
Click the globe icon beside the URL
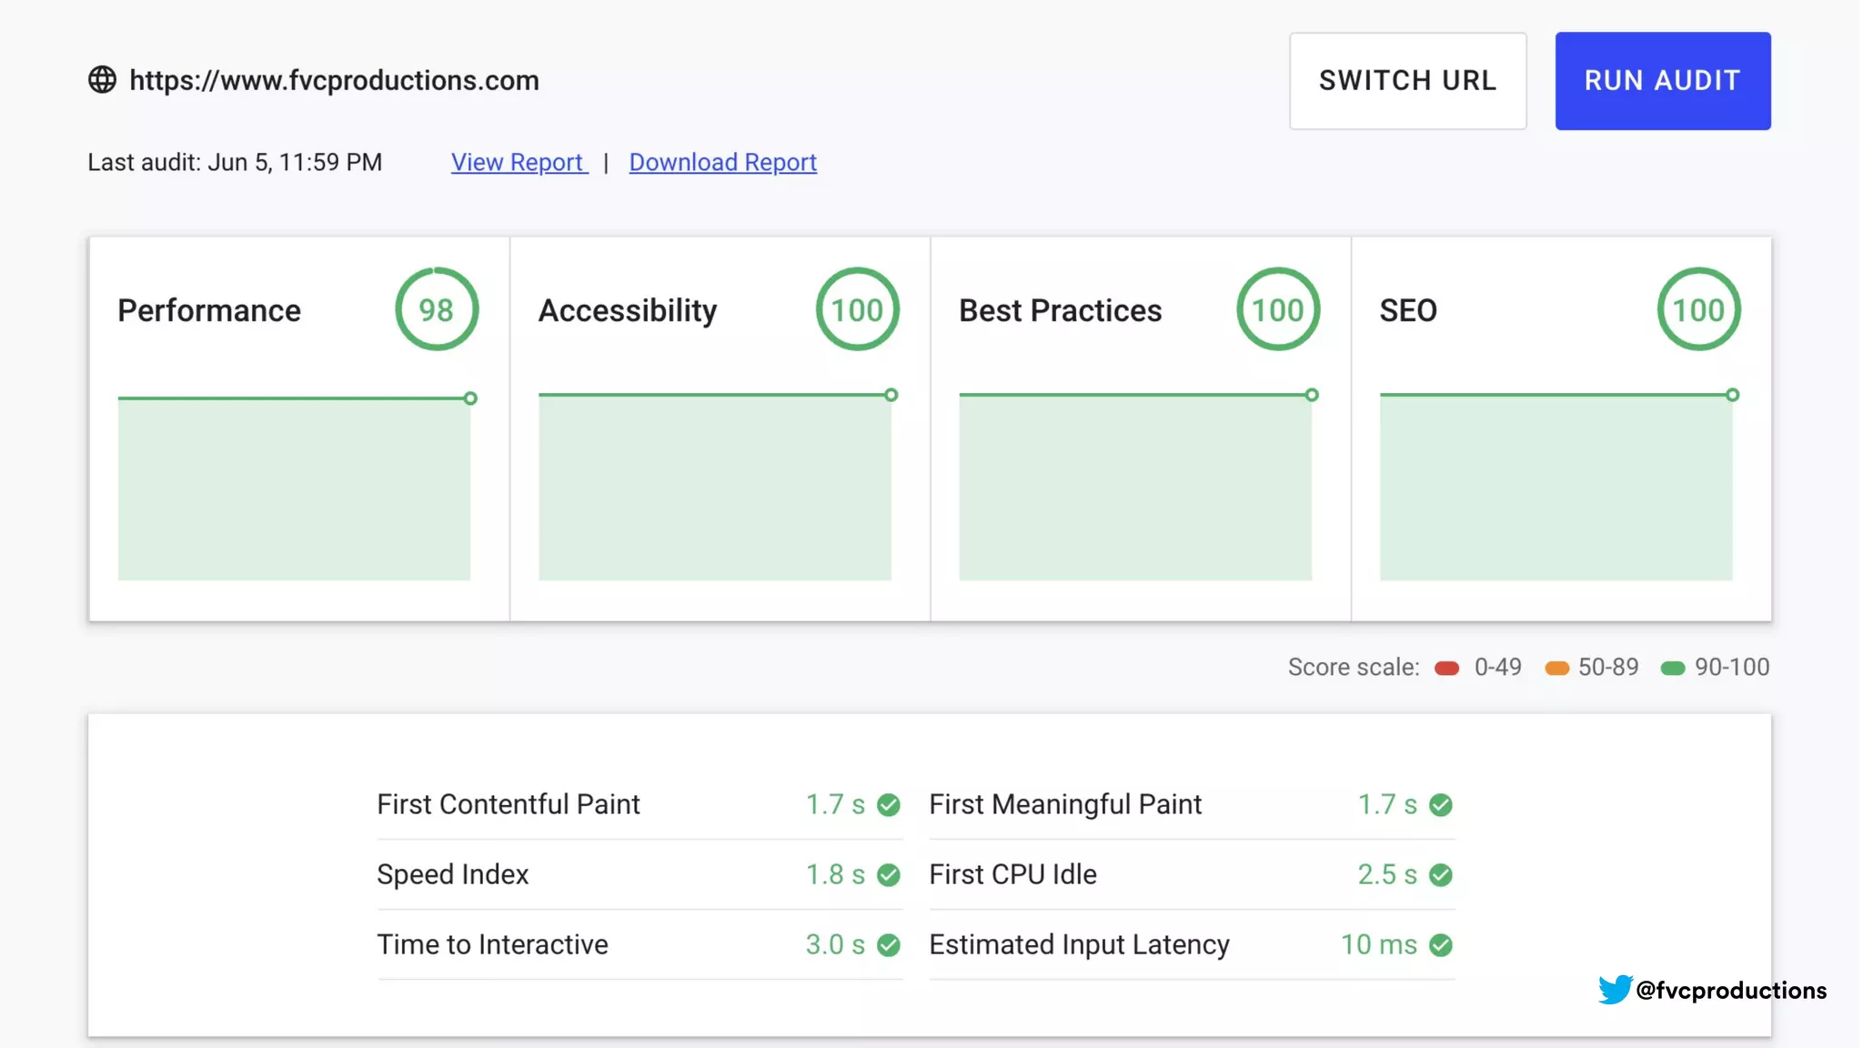coord(102,80)
